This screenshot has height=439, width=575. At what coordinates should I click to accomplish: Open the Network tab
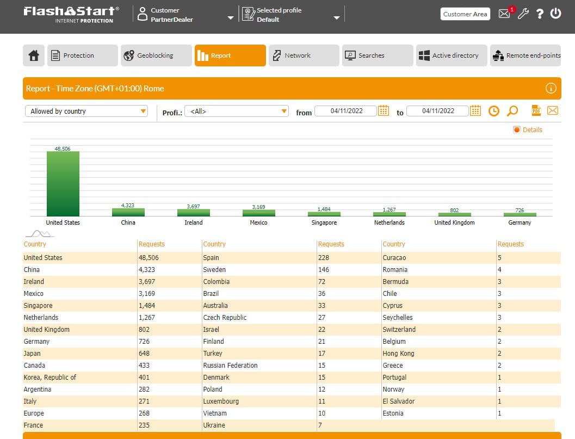coord(304,55)
